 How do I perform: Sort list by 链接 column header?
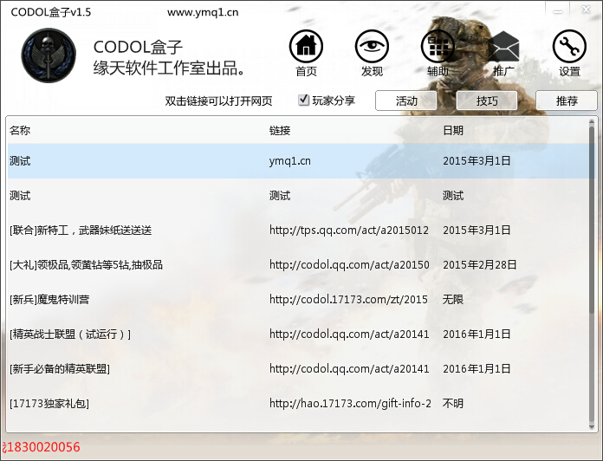coord(280,130)
